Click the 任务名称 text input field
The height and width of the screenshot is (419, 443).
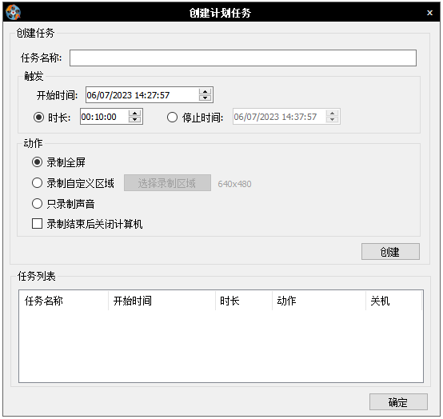(x=243, y=58)
